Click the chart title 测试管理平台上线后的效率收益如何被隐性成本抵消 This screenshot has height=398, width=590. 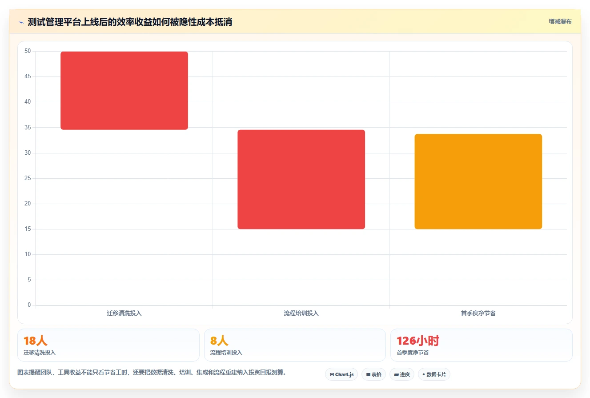tap(130, 22)
